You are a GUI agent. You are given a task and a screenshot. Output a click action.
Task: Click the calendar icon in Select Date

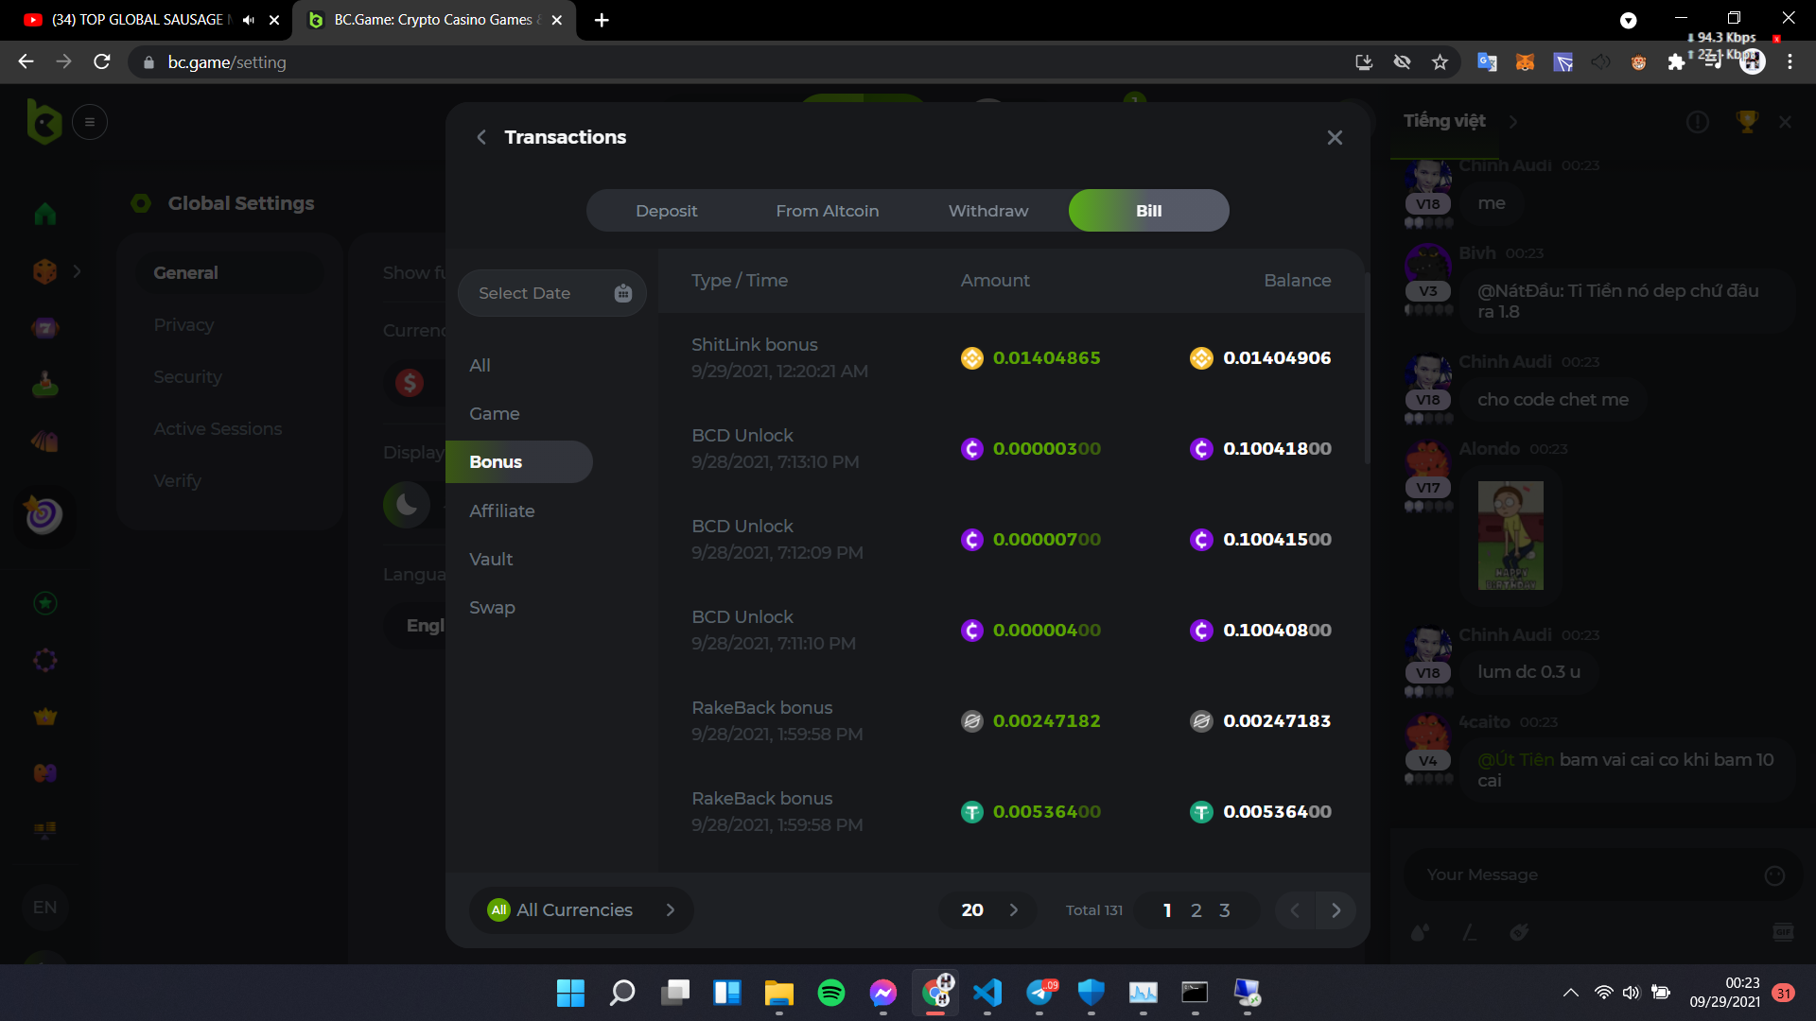pos(622,293)
